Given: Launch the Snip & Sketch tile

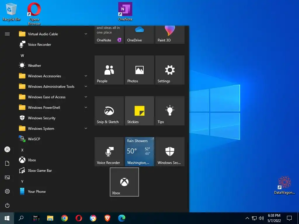Looking at the screenshot, I should click(x=109, y=111).
